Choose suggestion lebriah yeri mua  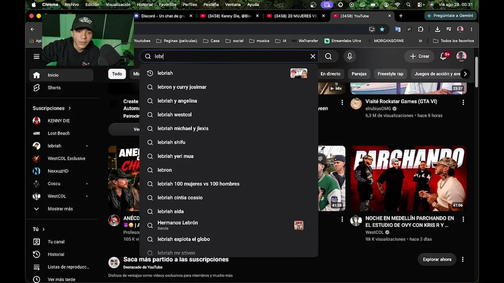pyautogui.click(x=228, y=156)
